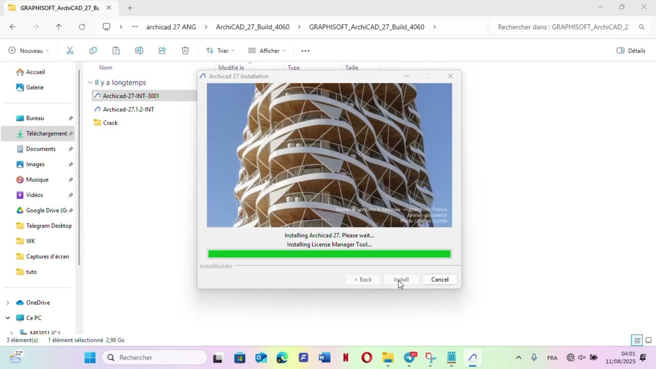Screen dimensions: 656x369
Task: Collapse the Il y a longtemps group
Action: pos(90,83)
